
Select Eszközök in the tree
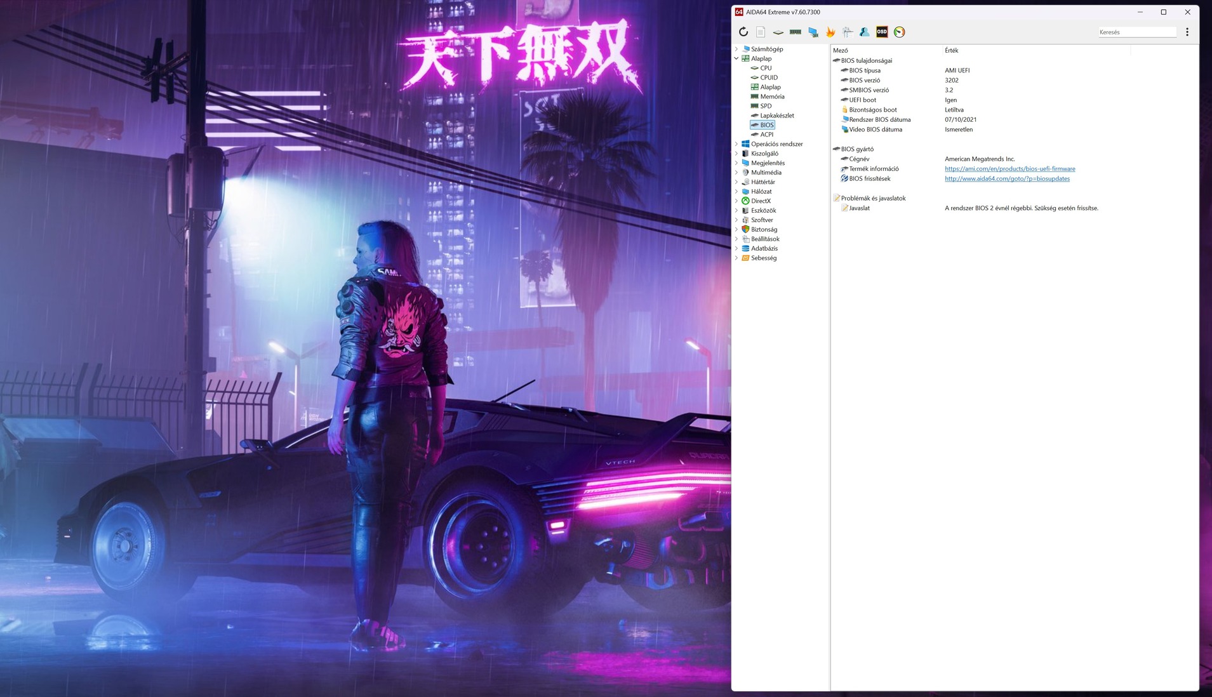[x=763, y=211]
